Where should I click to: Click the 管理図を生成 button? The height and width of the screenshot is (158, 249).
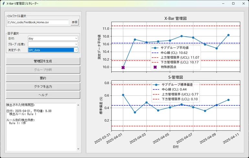coord(43,61)
